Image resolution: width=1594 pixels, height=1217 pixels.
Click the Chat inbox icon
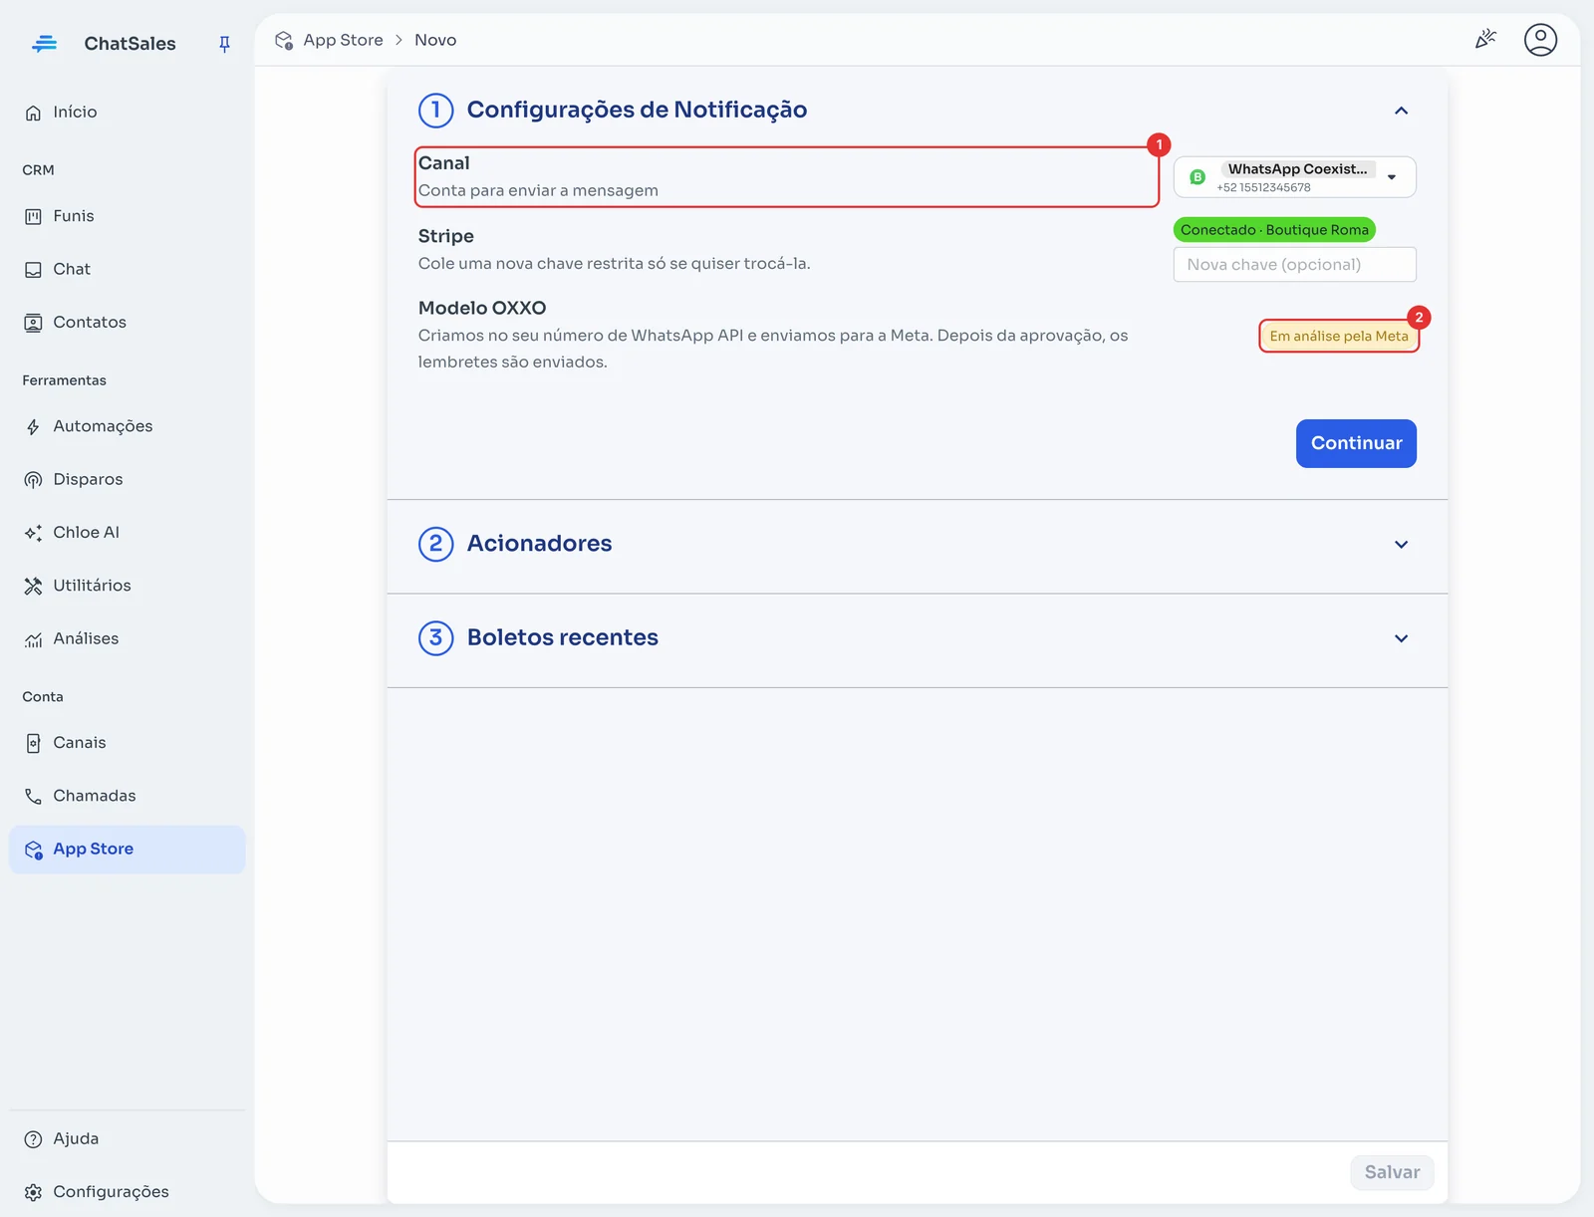(33, 270)
